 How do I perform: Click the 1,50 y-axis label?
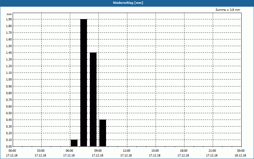pyautogui.click(x=9, y=46)
